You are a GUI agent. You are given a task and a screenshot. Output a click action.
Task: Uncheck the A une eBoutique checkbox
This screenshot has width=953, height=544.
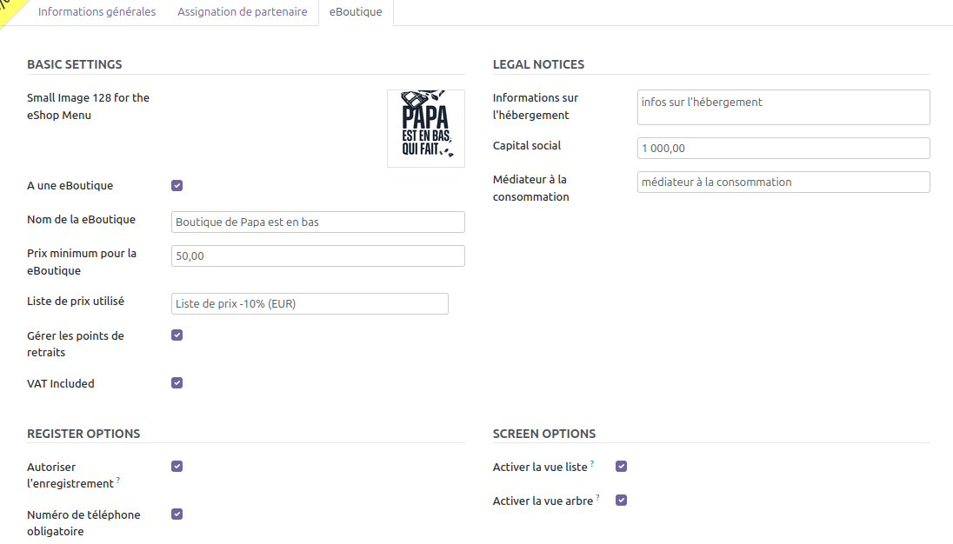(177, 185)
